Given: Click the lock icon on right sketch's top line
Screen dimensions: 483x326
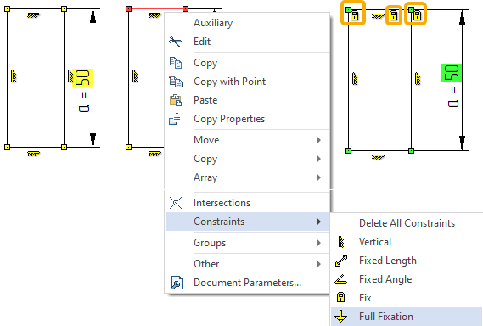Looking at the screenshot, I should coord(393,15).
